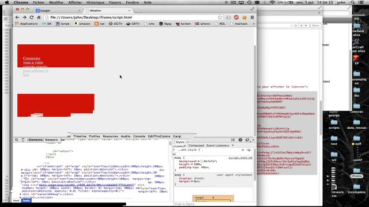Image resolution: width=369 pixels, height=207 pixels.
Task: Click the Find in Styles field
Action: (x=213, y=204)
